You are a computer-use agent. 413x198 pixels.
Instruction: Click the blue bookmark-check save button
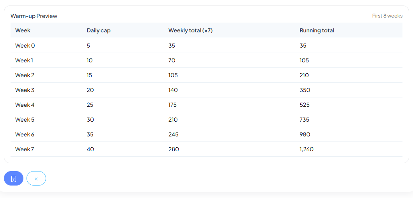point(14,179)
